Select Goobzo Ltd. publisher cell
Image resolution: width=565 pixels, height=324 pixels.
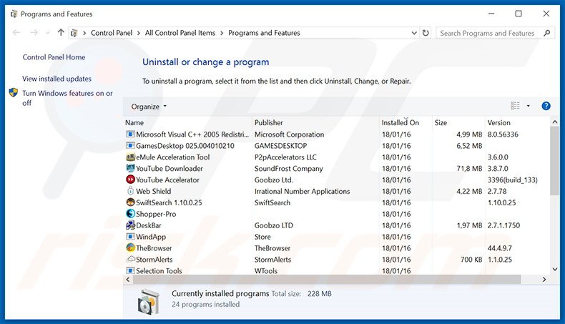pos(273,180)
